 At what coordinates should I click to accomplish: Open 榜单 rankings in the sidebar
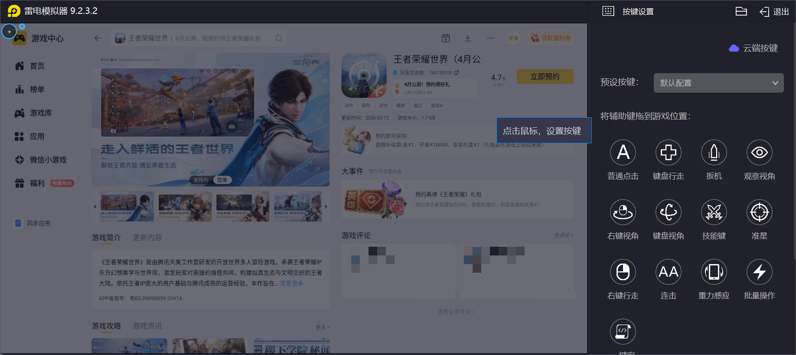coord(30,89)
